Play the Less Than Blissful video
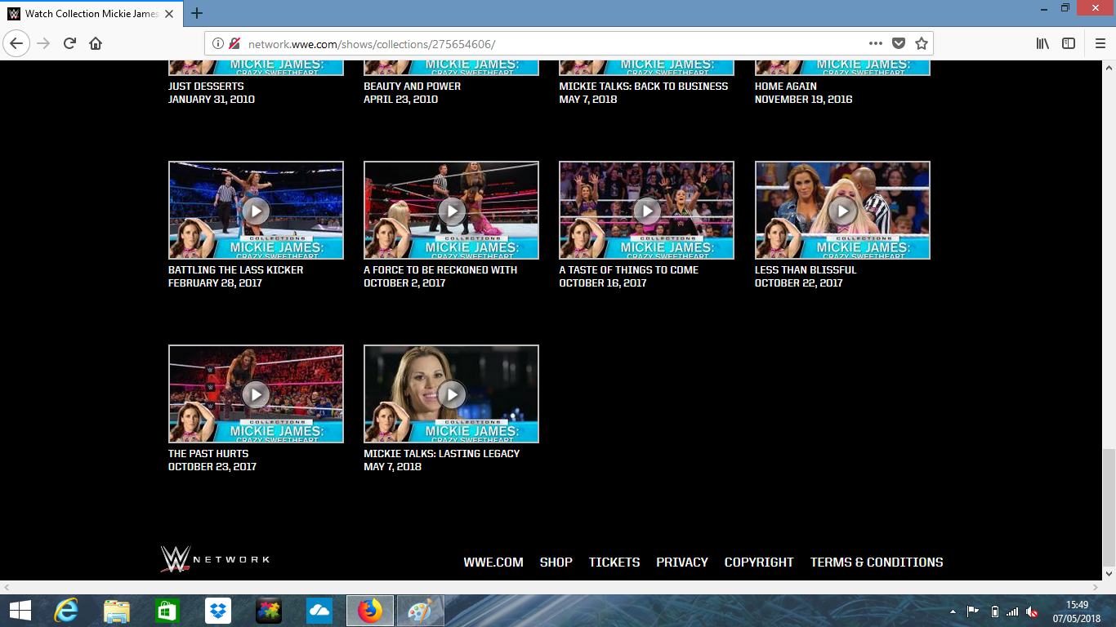 (842, 211)
